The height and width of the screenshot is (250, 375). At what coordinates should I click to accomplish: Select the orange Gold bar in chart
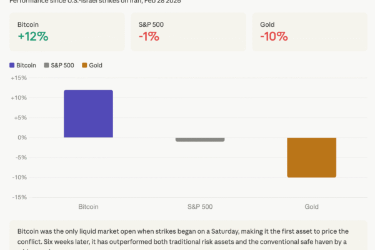(x=311, y=157)
